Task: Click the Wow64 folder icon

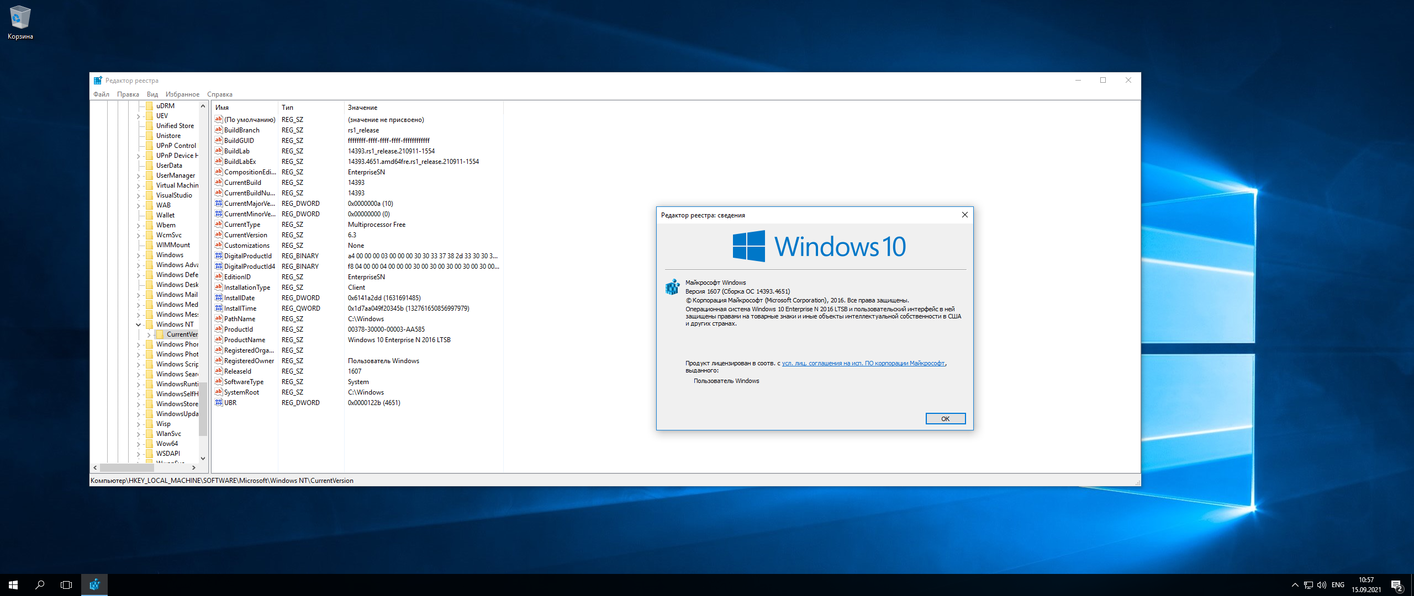Action: click(x=149, y=444)
